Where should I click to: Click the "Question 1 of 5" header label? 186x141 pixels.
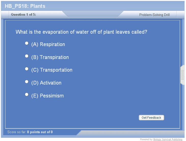click(x=23, y=15)
